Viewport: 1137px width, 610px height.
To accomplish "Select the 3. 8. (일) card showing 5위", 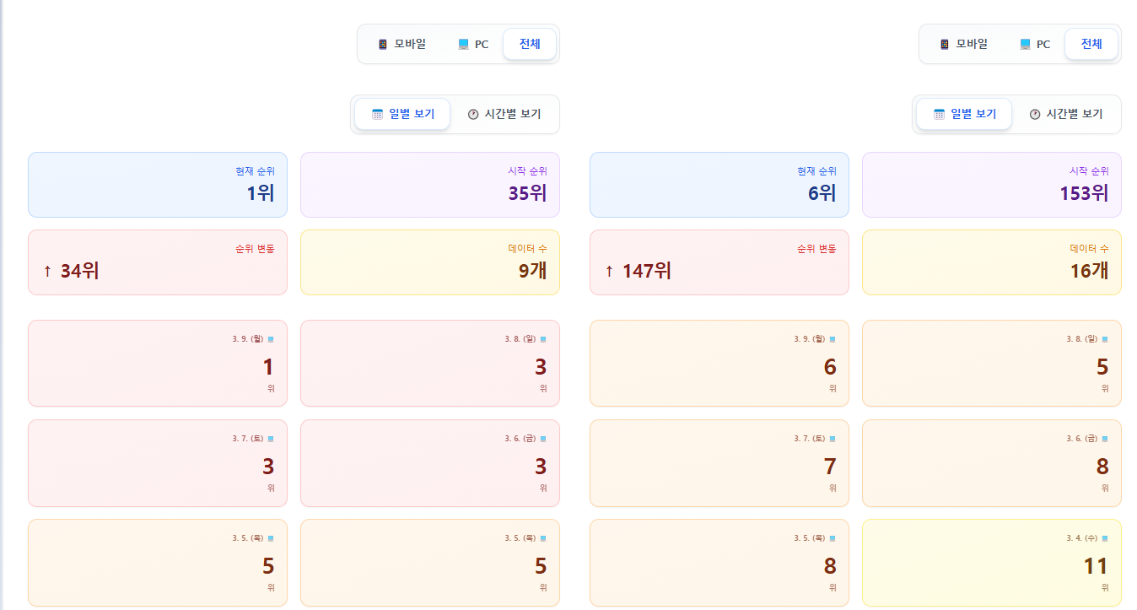I will 991,363.
